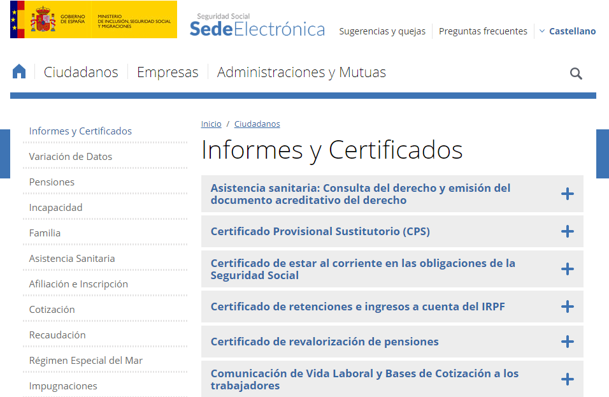Expand plus icon for retenciones IRPF certificate
The image size is (609, 397).
[568, 307]
